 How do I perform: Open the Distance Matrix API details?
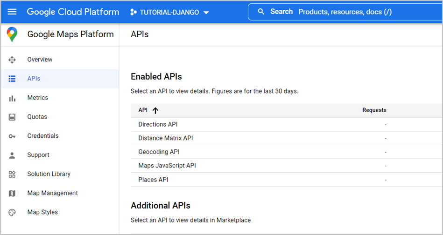[x=166, y=138]
